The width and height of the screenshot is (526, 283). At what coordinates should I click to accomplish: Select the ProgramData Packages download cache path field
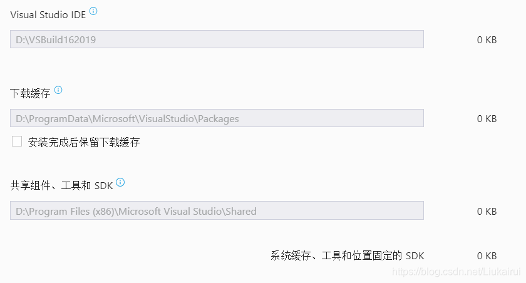click(217, 118)
